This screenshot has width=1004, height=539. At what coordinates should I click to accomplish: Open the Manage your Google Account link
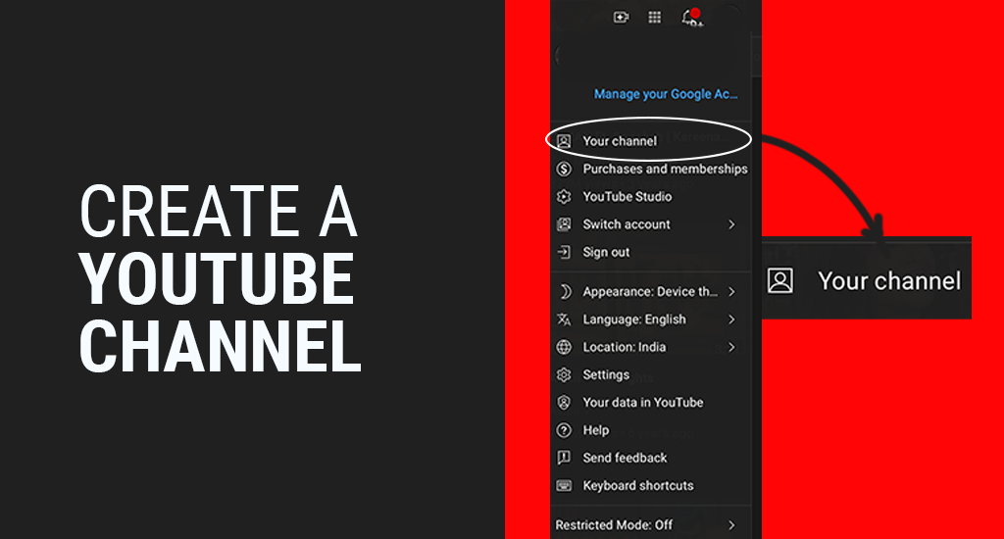click(666, 94)
